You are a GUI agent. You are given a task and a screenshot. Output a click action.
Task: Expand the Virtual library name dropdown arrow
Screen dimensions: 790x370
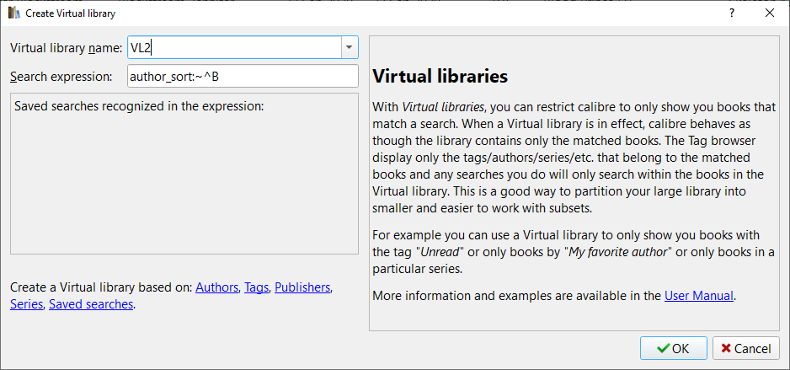(350, 47)
